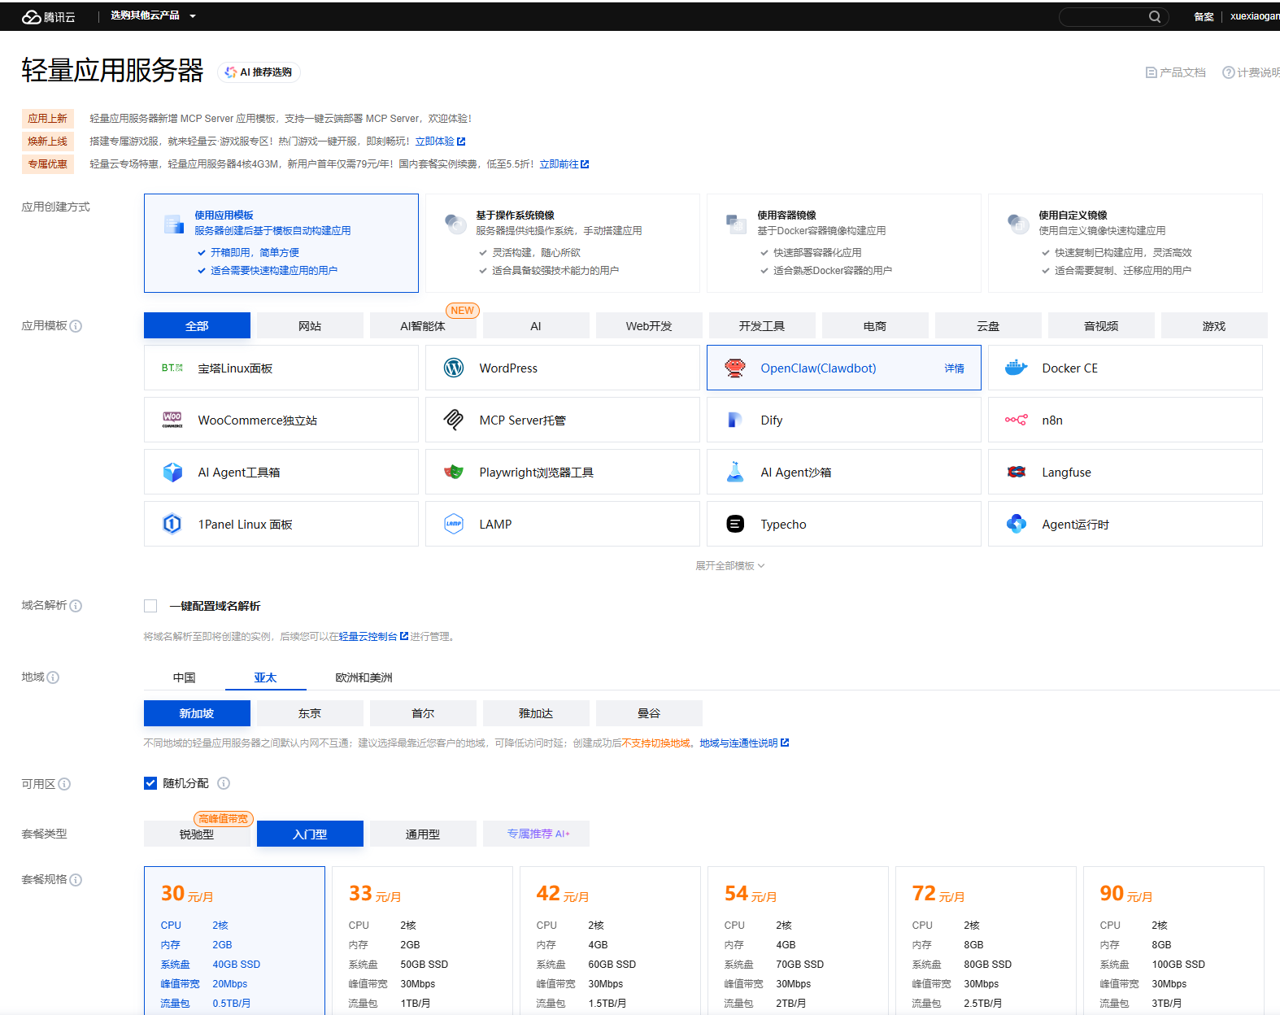Open the 立即前往 link
The width and height of the screenshot is (1280, 1015).
tap(564, 164)
